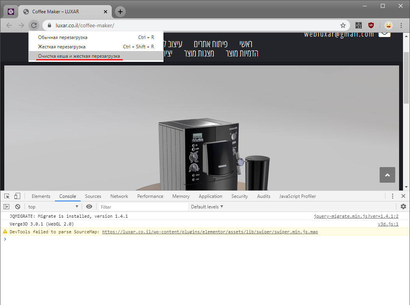Screen dimensions: 410x305
Task: Open the swiper.min.js.map URL link
Action: 210,232
